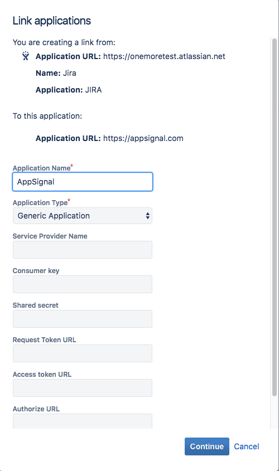The image size is (279, 471).
Task: Click the Request Token URL label
Action: coord(44,339)
